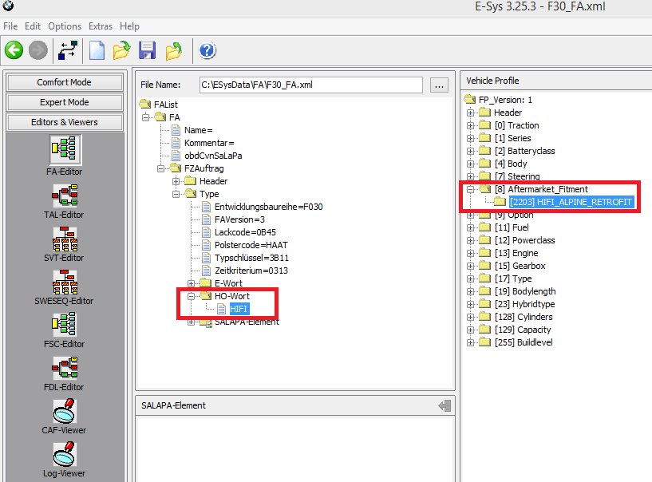Expand the [255] Buildlevel node

click(470, 342)
